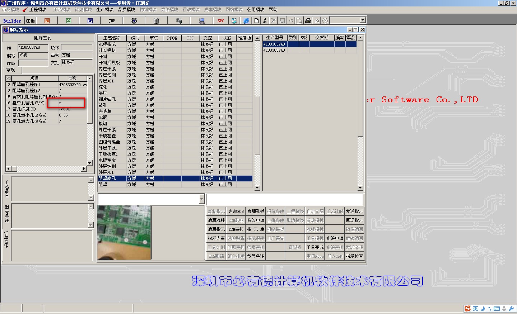Screen dimensions: 517x314
Task: Click the printer icon
Action: (x=308, y=21)
